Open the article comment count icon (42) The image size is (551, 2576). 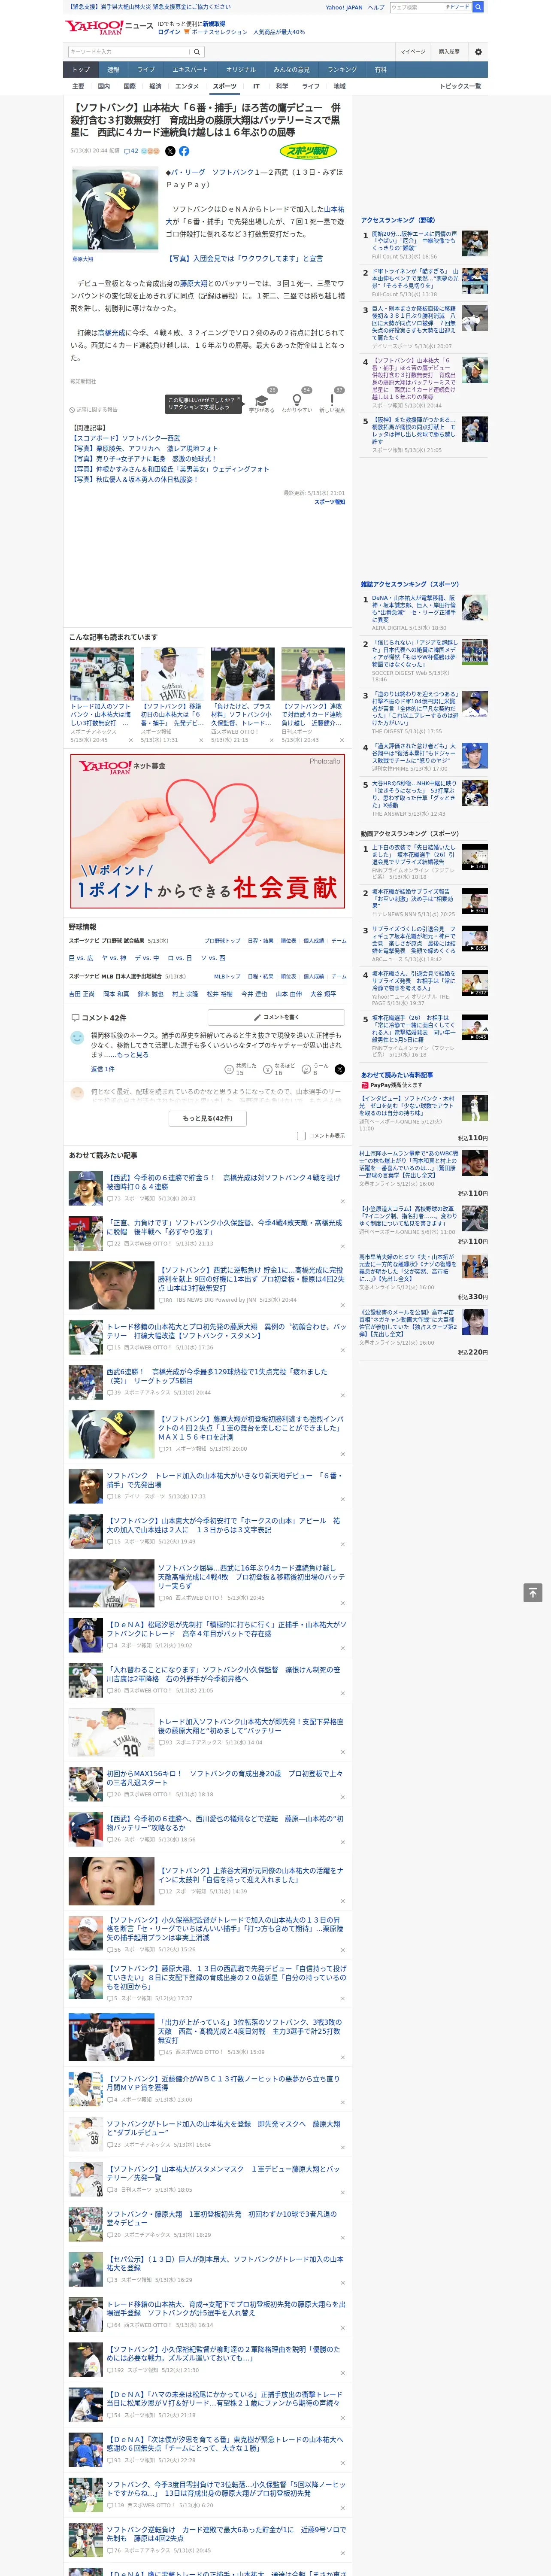[x=130, y=151]
